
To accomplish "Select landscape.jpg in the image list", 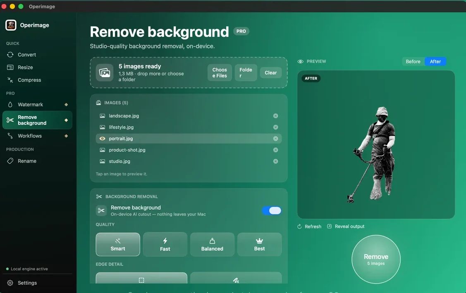I will click(x=189, y=116).
